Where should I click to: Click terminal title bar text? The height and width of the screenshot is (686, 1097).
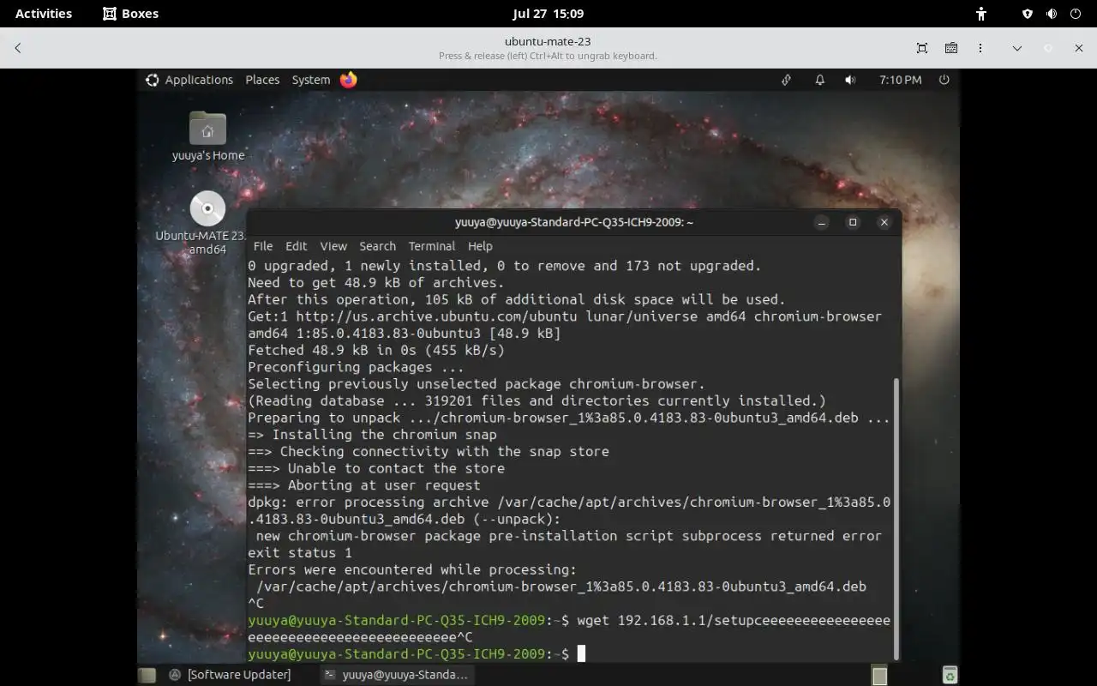(574, 222)
